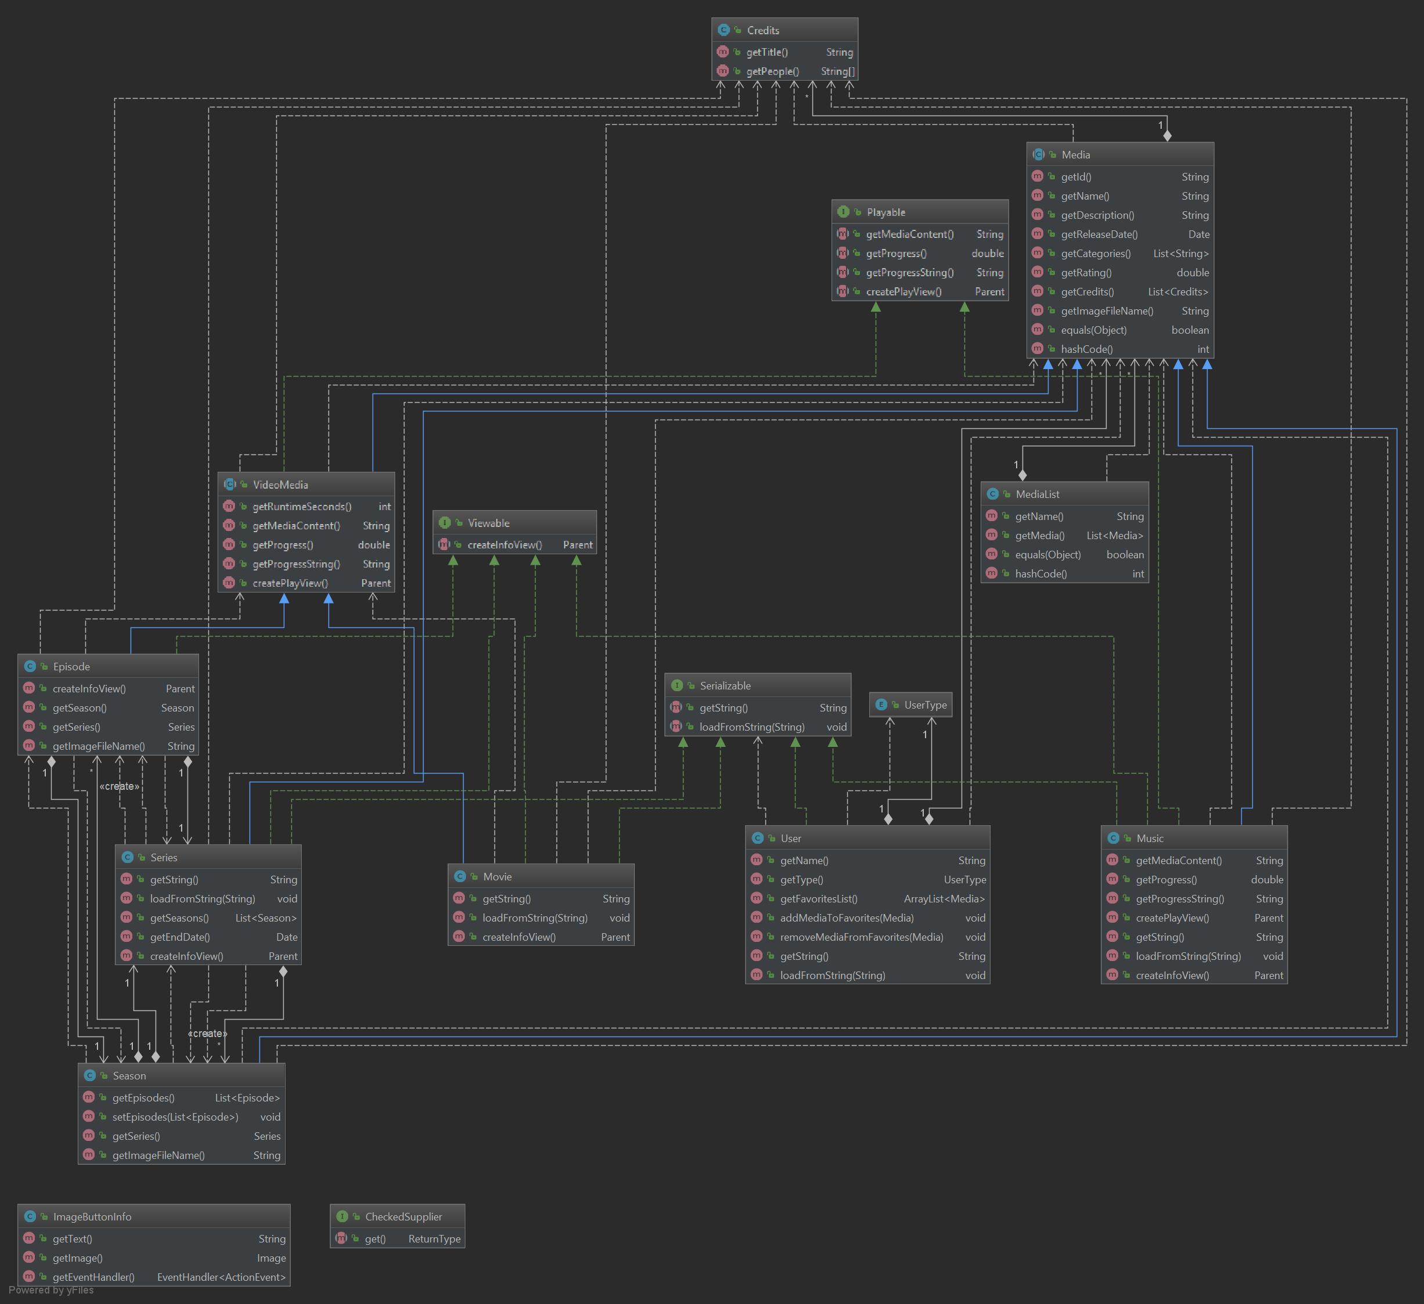Select the ImageButtonInfo class title
The width and height of the screenshot is (1424, 1304).
pyautogui.click(x=92, y=1216)
